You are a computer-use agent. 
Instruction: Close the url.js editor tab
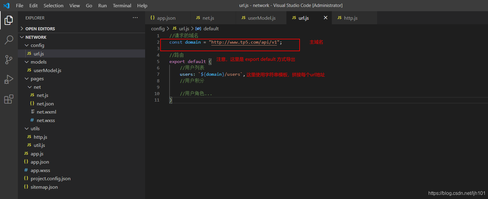[x=326, y=18]
